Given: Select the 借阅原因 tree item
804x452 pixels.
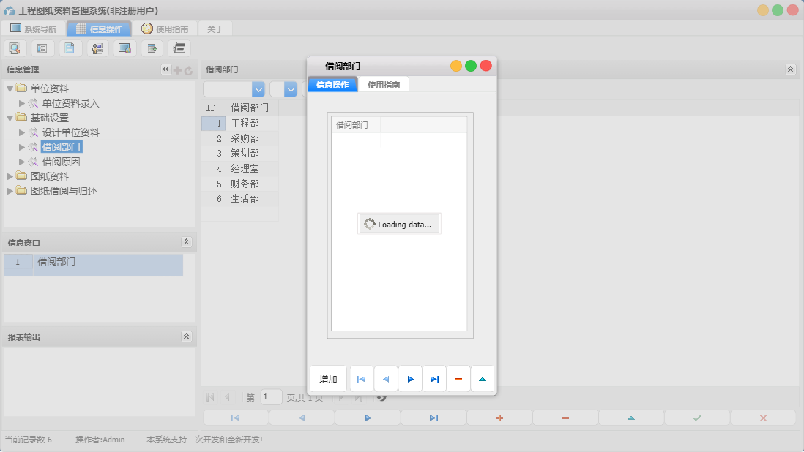Looking at the screenshot, I should 61,162.
